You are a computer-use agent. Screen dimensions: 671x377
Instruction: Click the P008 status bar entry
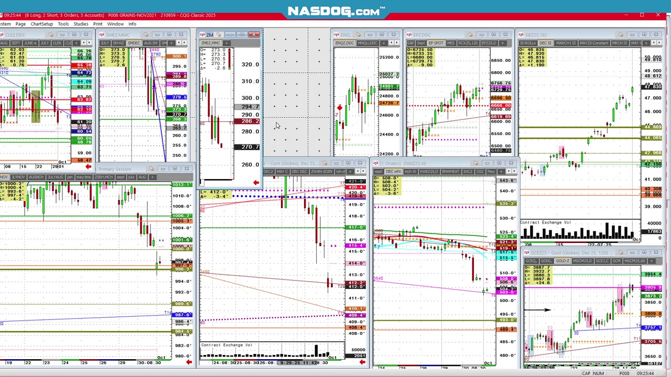tap(624, 373)
